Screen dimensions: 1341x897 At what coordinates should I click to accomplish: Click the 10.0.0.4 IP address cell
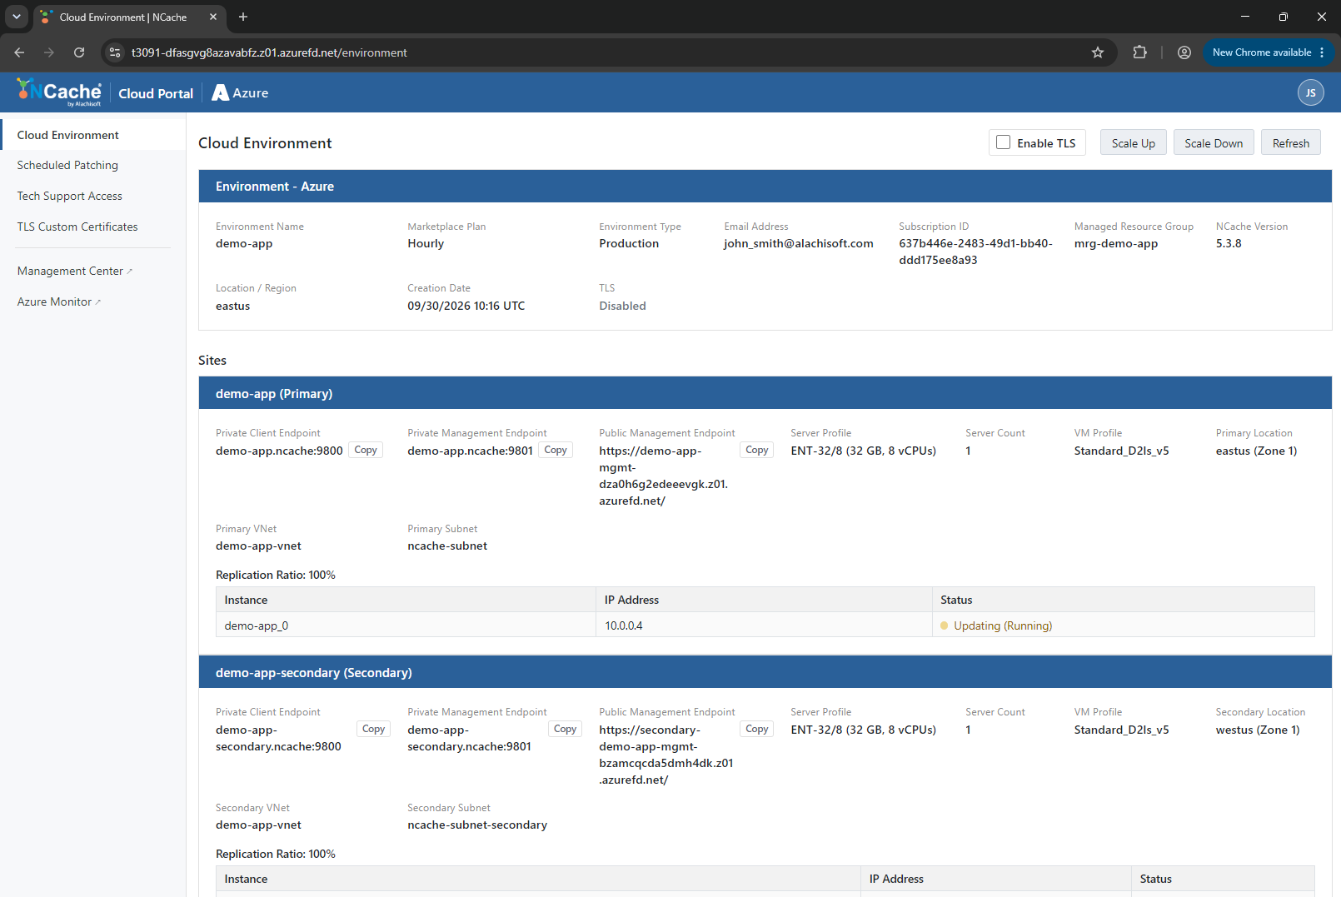tap(764, 625)
